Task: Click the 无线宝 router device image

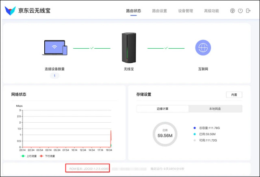Action: [129, 48]
